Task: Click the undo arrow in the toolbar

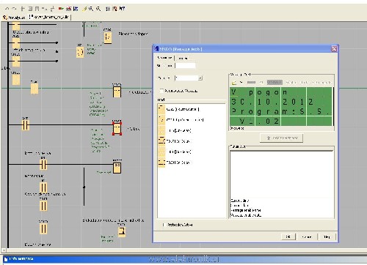Action: click(x=7, y=9)
